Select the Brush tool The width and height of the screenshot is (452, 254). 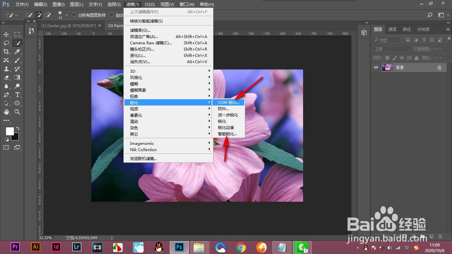point(17,60)
